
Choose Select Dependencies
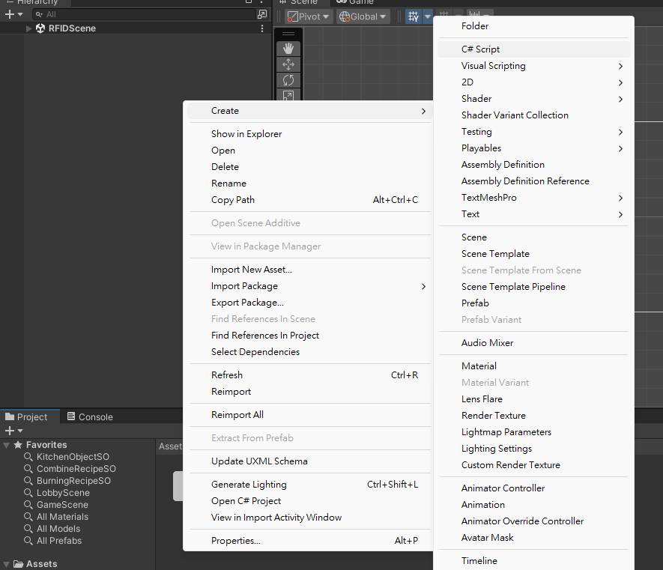pyautogui.click(x=310, y=352)
